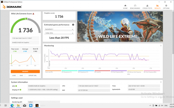Click info icon next to Estimated game performance
The height and width of the screenshot is (108, 174).
click(x=73, y=25)
